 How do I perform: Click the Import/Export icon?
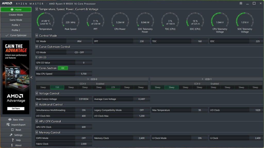9,125
